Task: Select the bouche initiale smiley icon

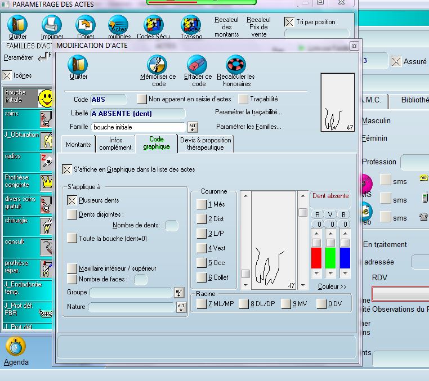Action: pyautogui.click(x=46, y=98)
